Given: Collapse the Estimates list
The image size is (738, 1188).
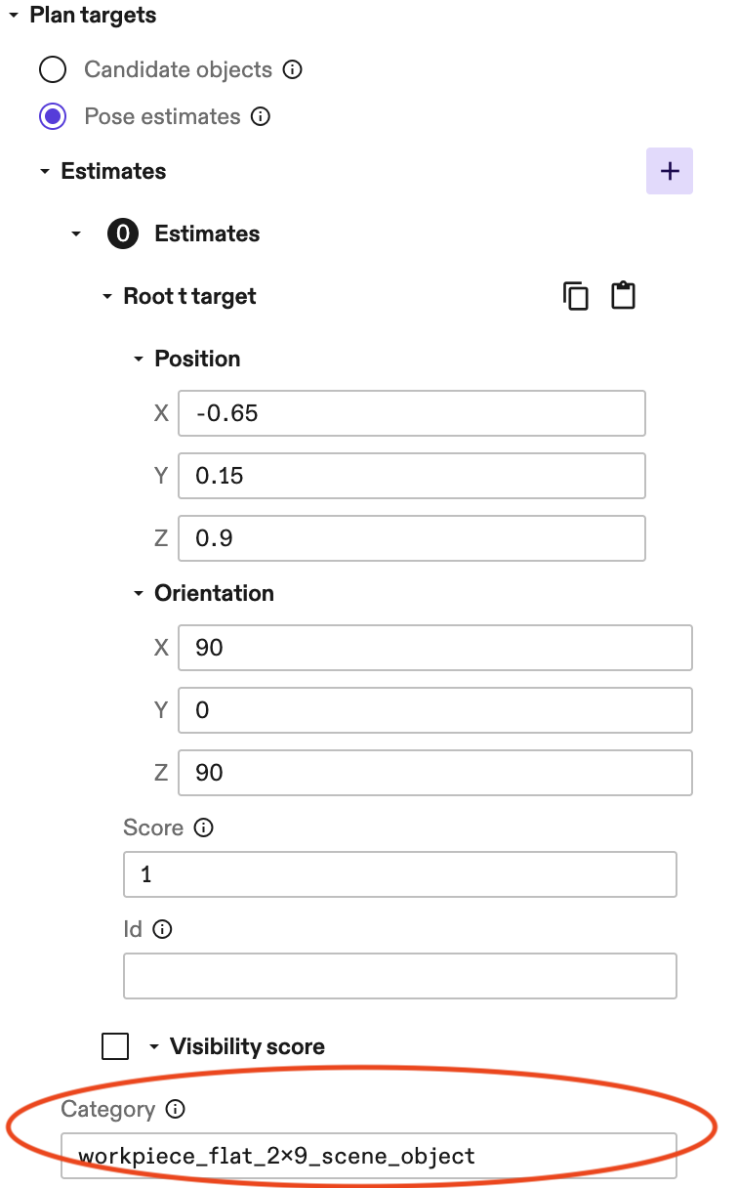Looking at the screenshot, I should tap(45, 170).
